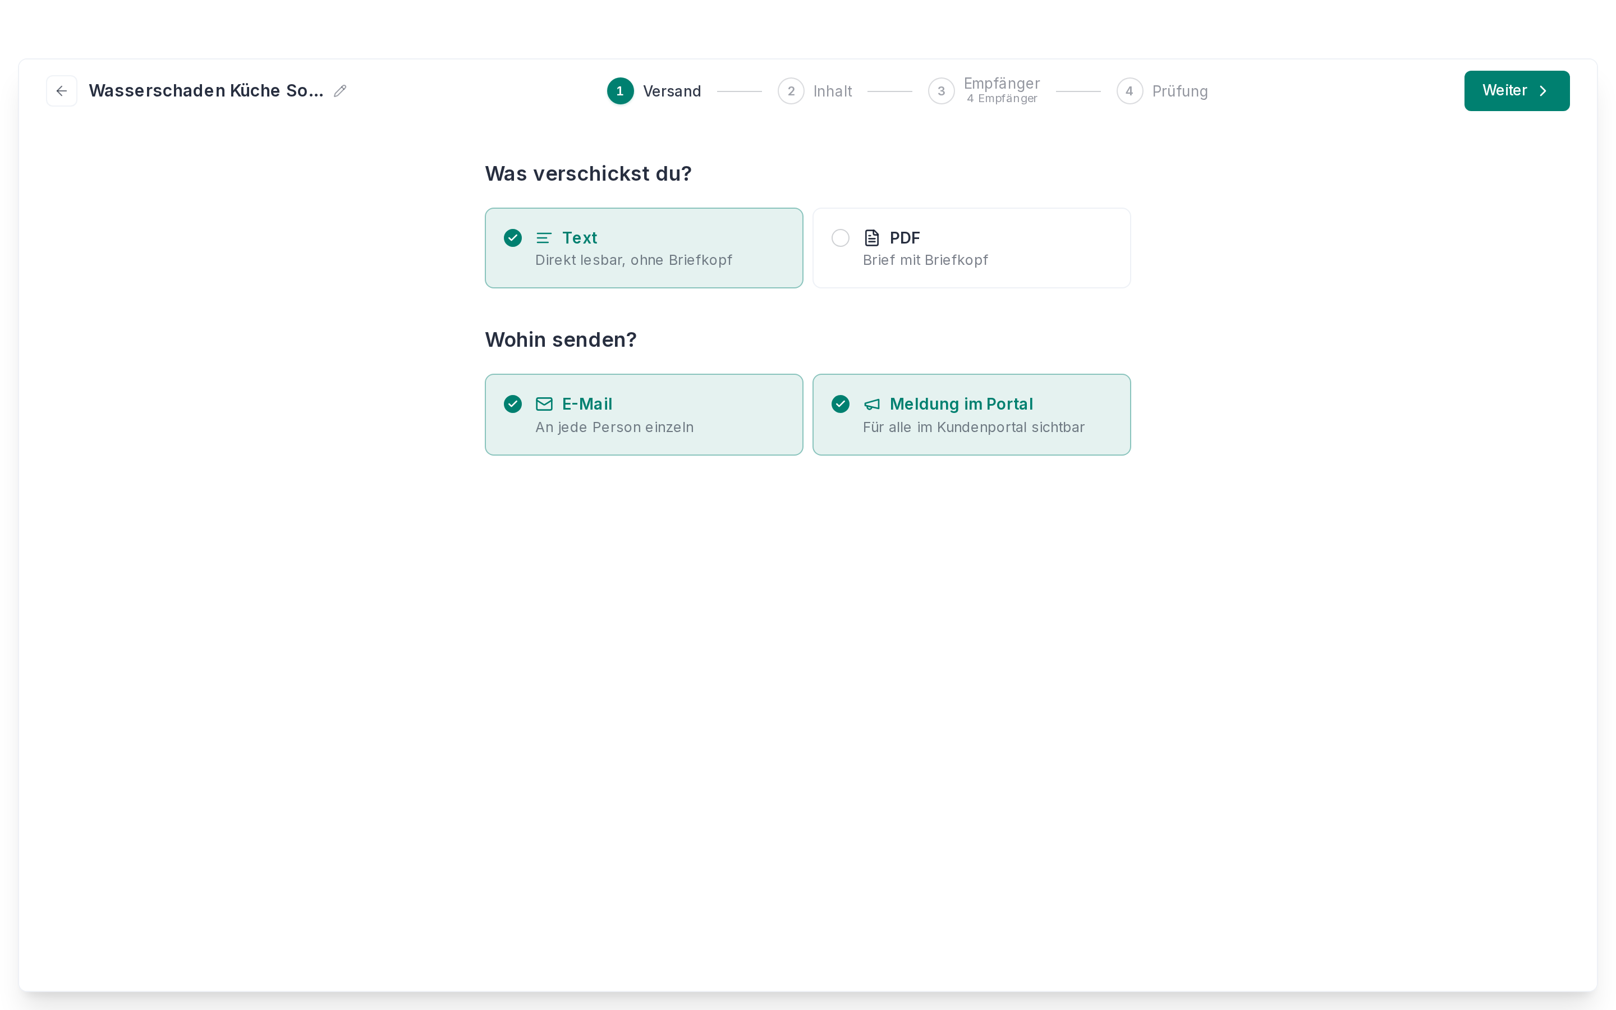Image resolution: width=1616 pixels, height=1010 pixels.
Task: Go to step 1 Versand
Action: click(654, 91)
